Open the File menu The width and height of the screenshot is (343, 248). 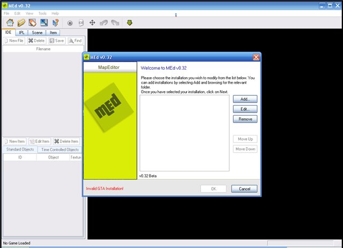6,13
